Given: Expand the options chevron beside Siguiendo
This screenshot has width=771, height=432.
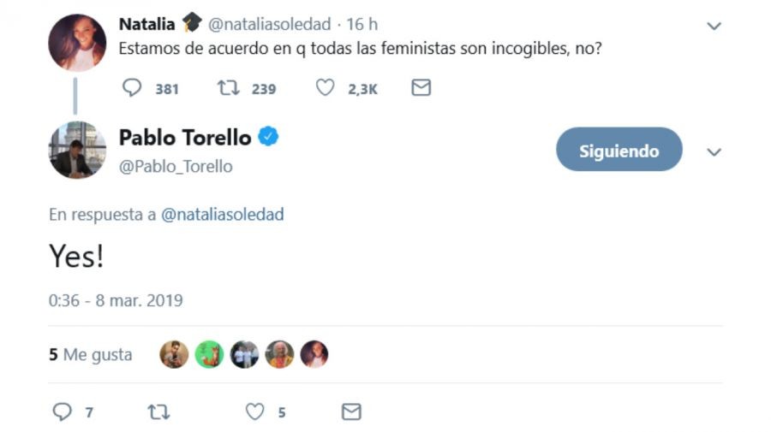Looking at the screenshot, I should tap(714, 152).
